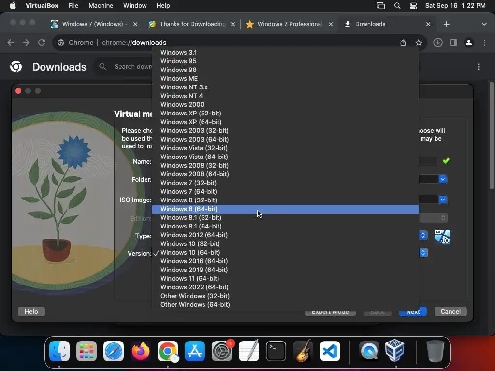Open Finder from the dock

[59, 351]
